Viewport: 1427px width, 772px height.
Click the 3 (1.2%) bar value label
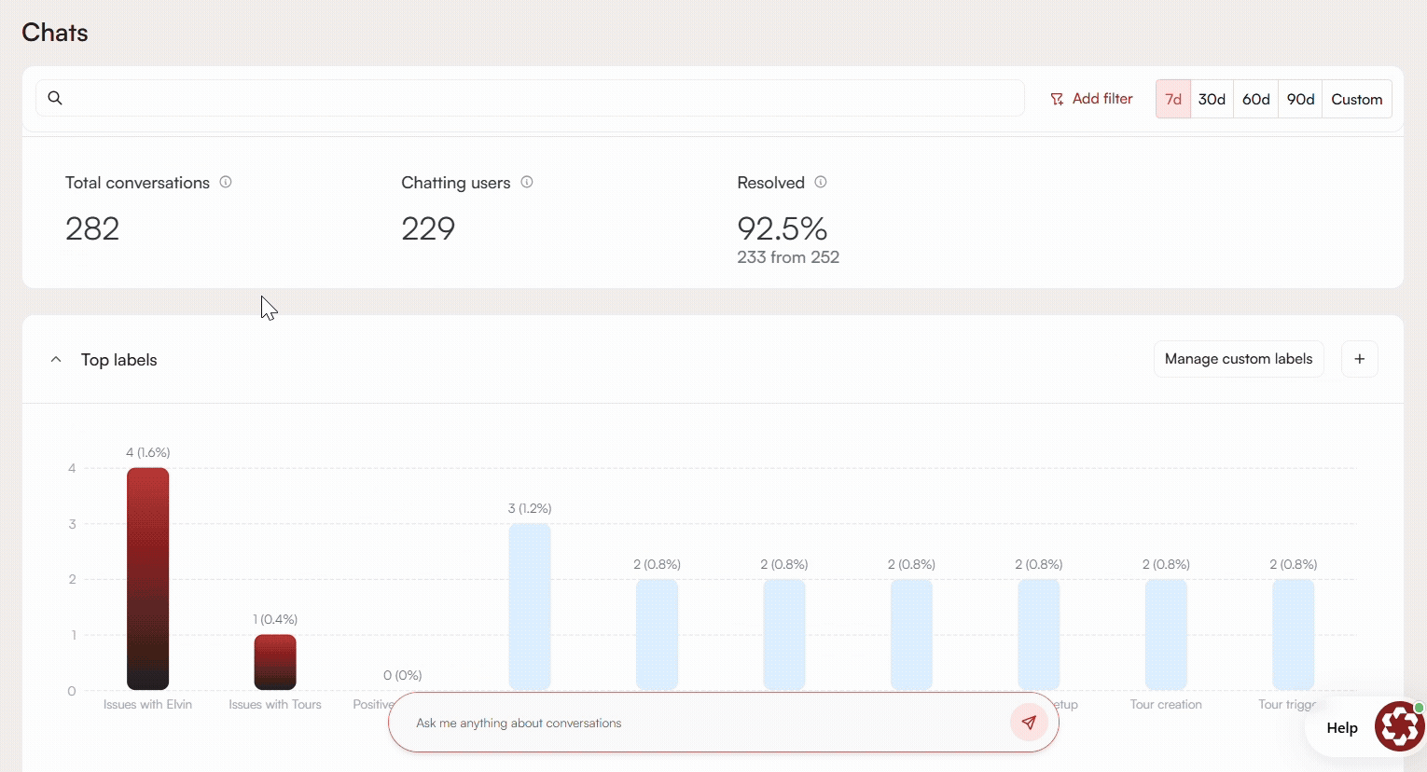(530, 509)
